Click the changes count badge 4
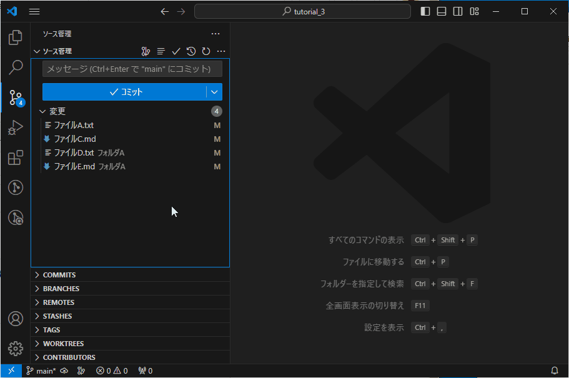 click(x=217, y=111)
